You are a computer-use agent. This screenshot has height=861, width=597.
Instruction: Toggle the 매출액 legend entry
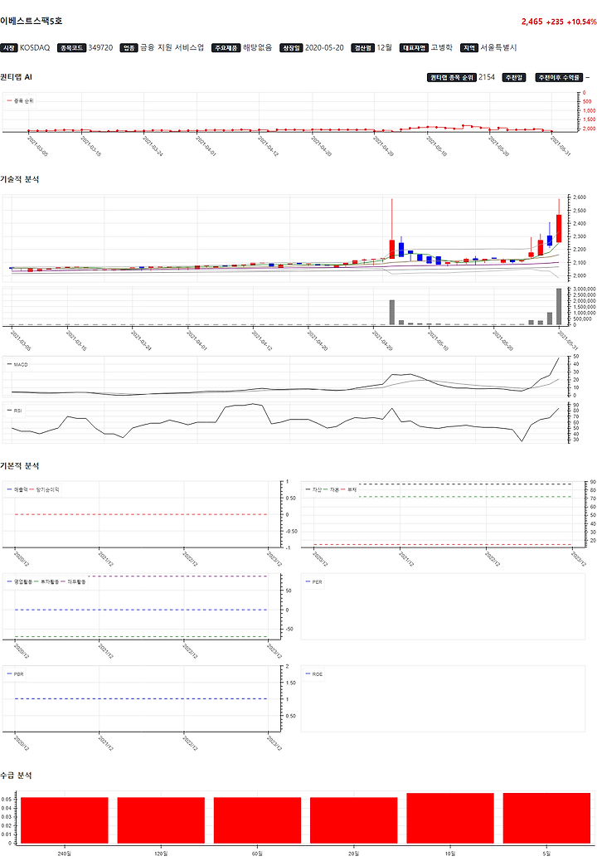[x=17, y=489]
